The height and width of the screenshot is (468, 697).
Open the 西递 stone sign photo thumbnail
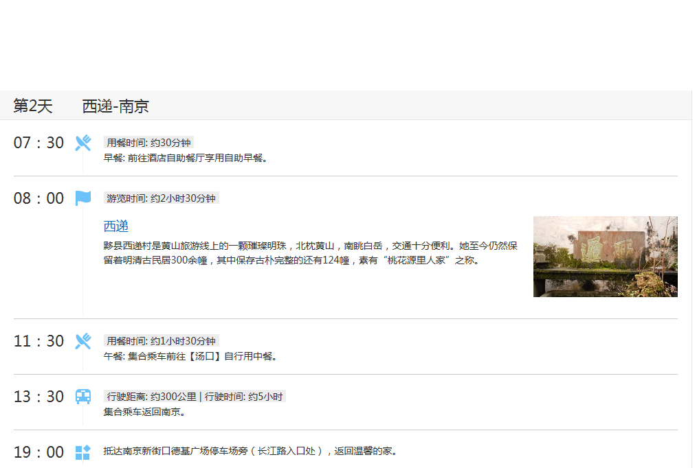point(605,257)
